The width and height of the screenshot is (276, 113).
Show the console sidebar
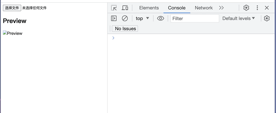[114, 18]
